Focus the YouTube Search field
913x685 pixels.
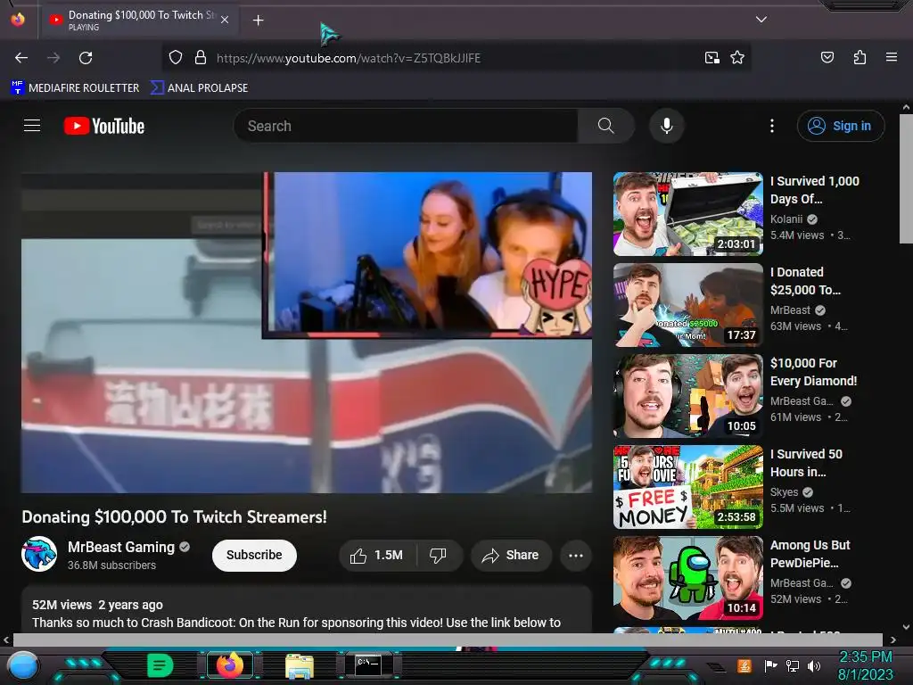point(406,126)
